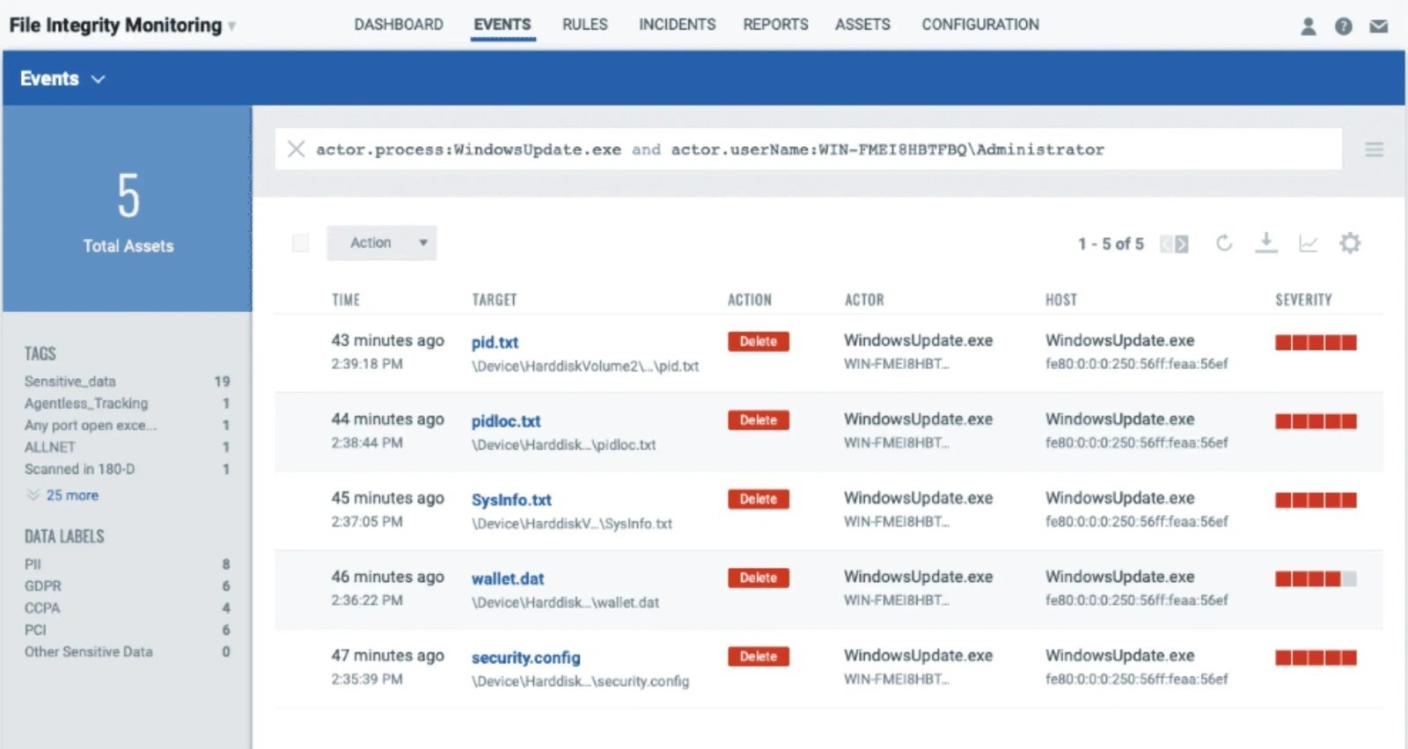The height and width of the screenshot is (749, 1408).
Task: Sort by the TARGET column header
Action: [495, 300]
